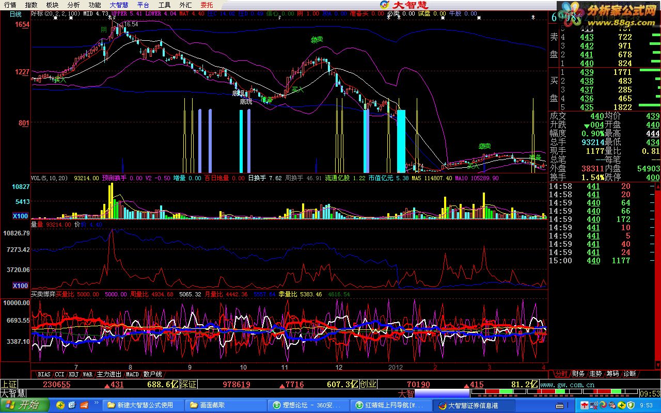This screenshot has height=413, width=661.
Task: Switch to the 散户线 indicator tab
Action: [153, 374]
